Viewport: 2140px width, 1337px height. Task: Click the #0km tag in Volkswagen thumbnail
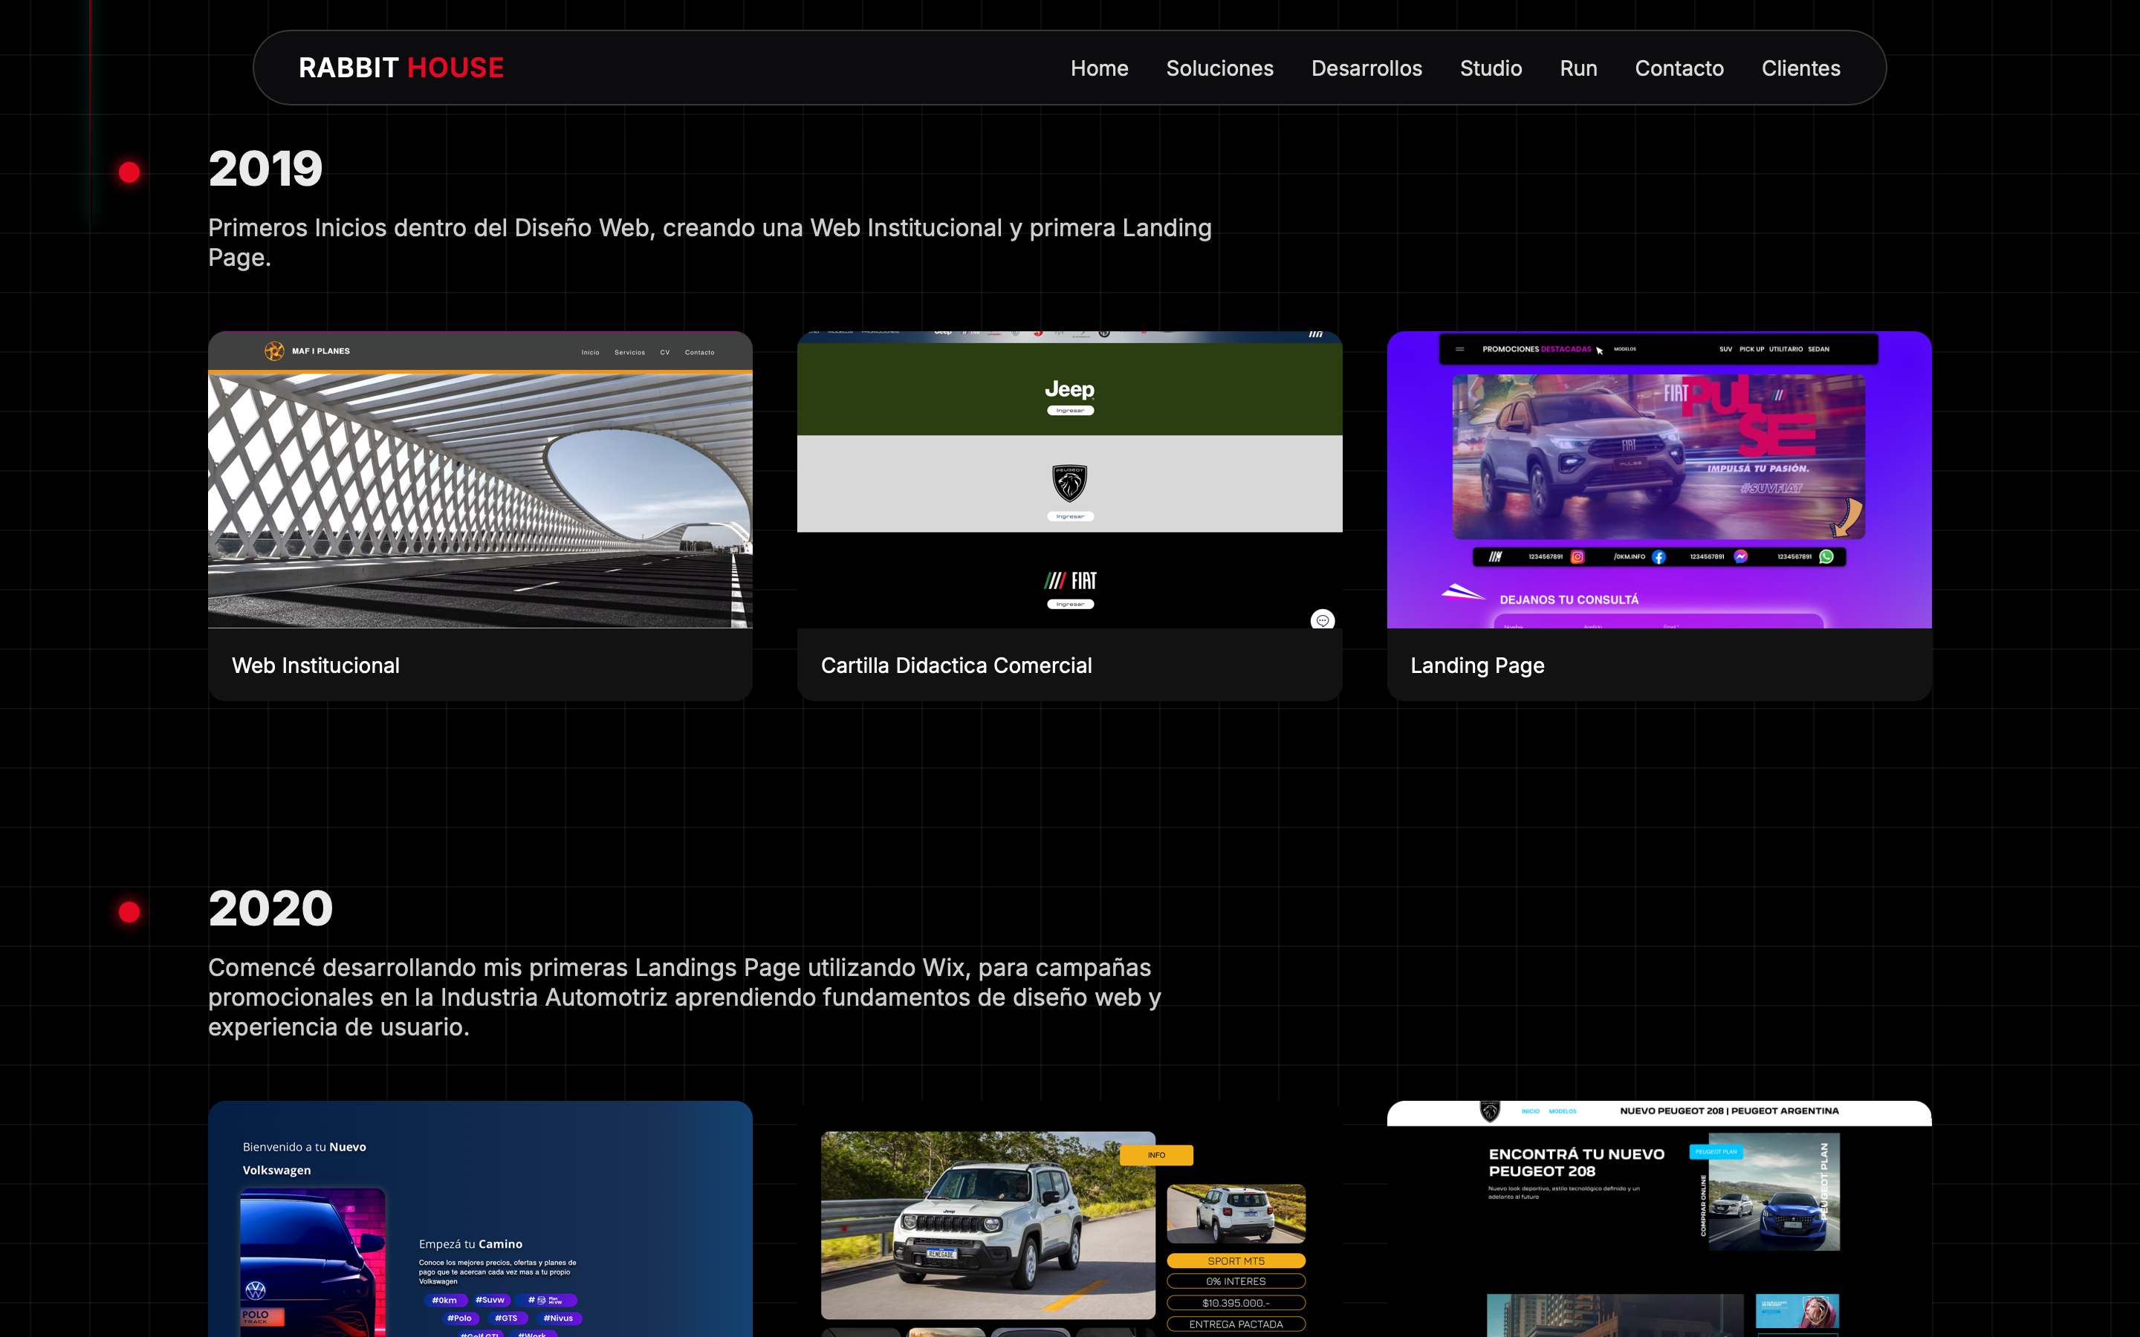(445, 1301)
